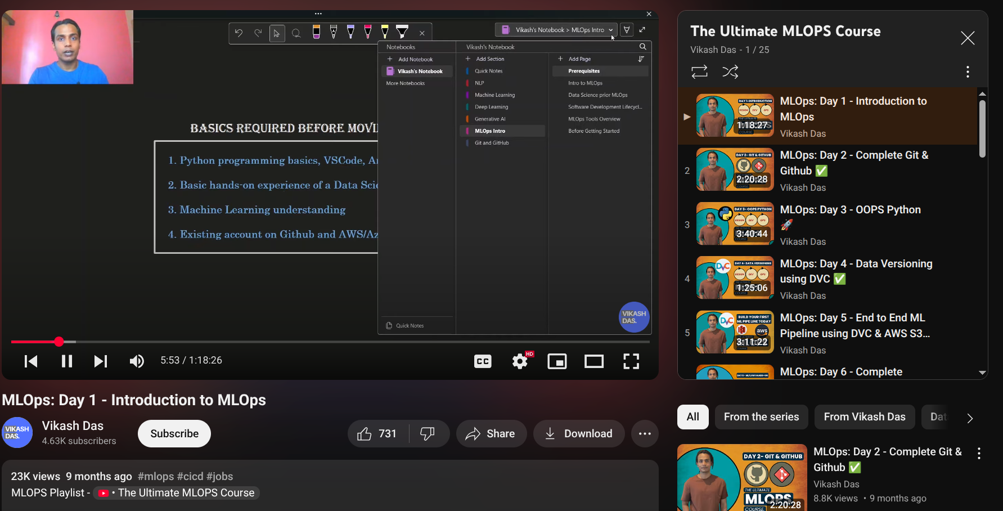Click Add Notebook

pos(410,59)
